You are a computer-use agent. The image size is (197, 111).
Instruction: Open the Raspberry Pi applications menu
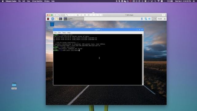(48, 19)
